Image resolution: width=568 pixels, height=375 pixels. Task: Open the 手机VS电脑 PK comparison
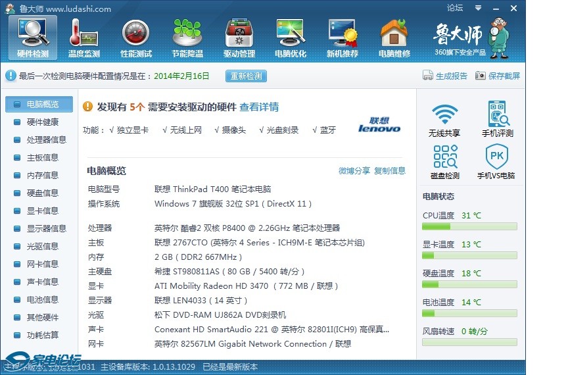point(496,162)
